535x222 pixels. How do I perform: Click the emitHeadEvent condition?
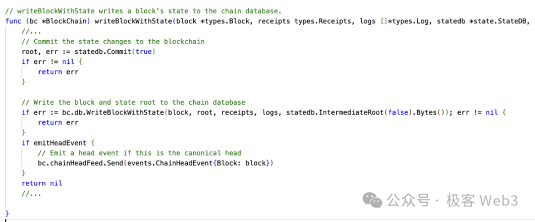57,143
